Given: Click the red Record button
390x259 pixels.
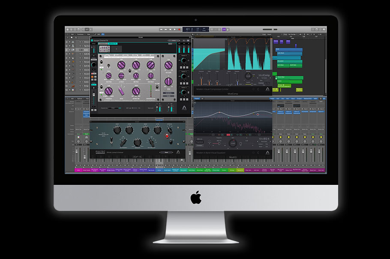Looking at the screenshot, I should (x=179, y=29).
